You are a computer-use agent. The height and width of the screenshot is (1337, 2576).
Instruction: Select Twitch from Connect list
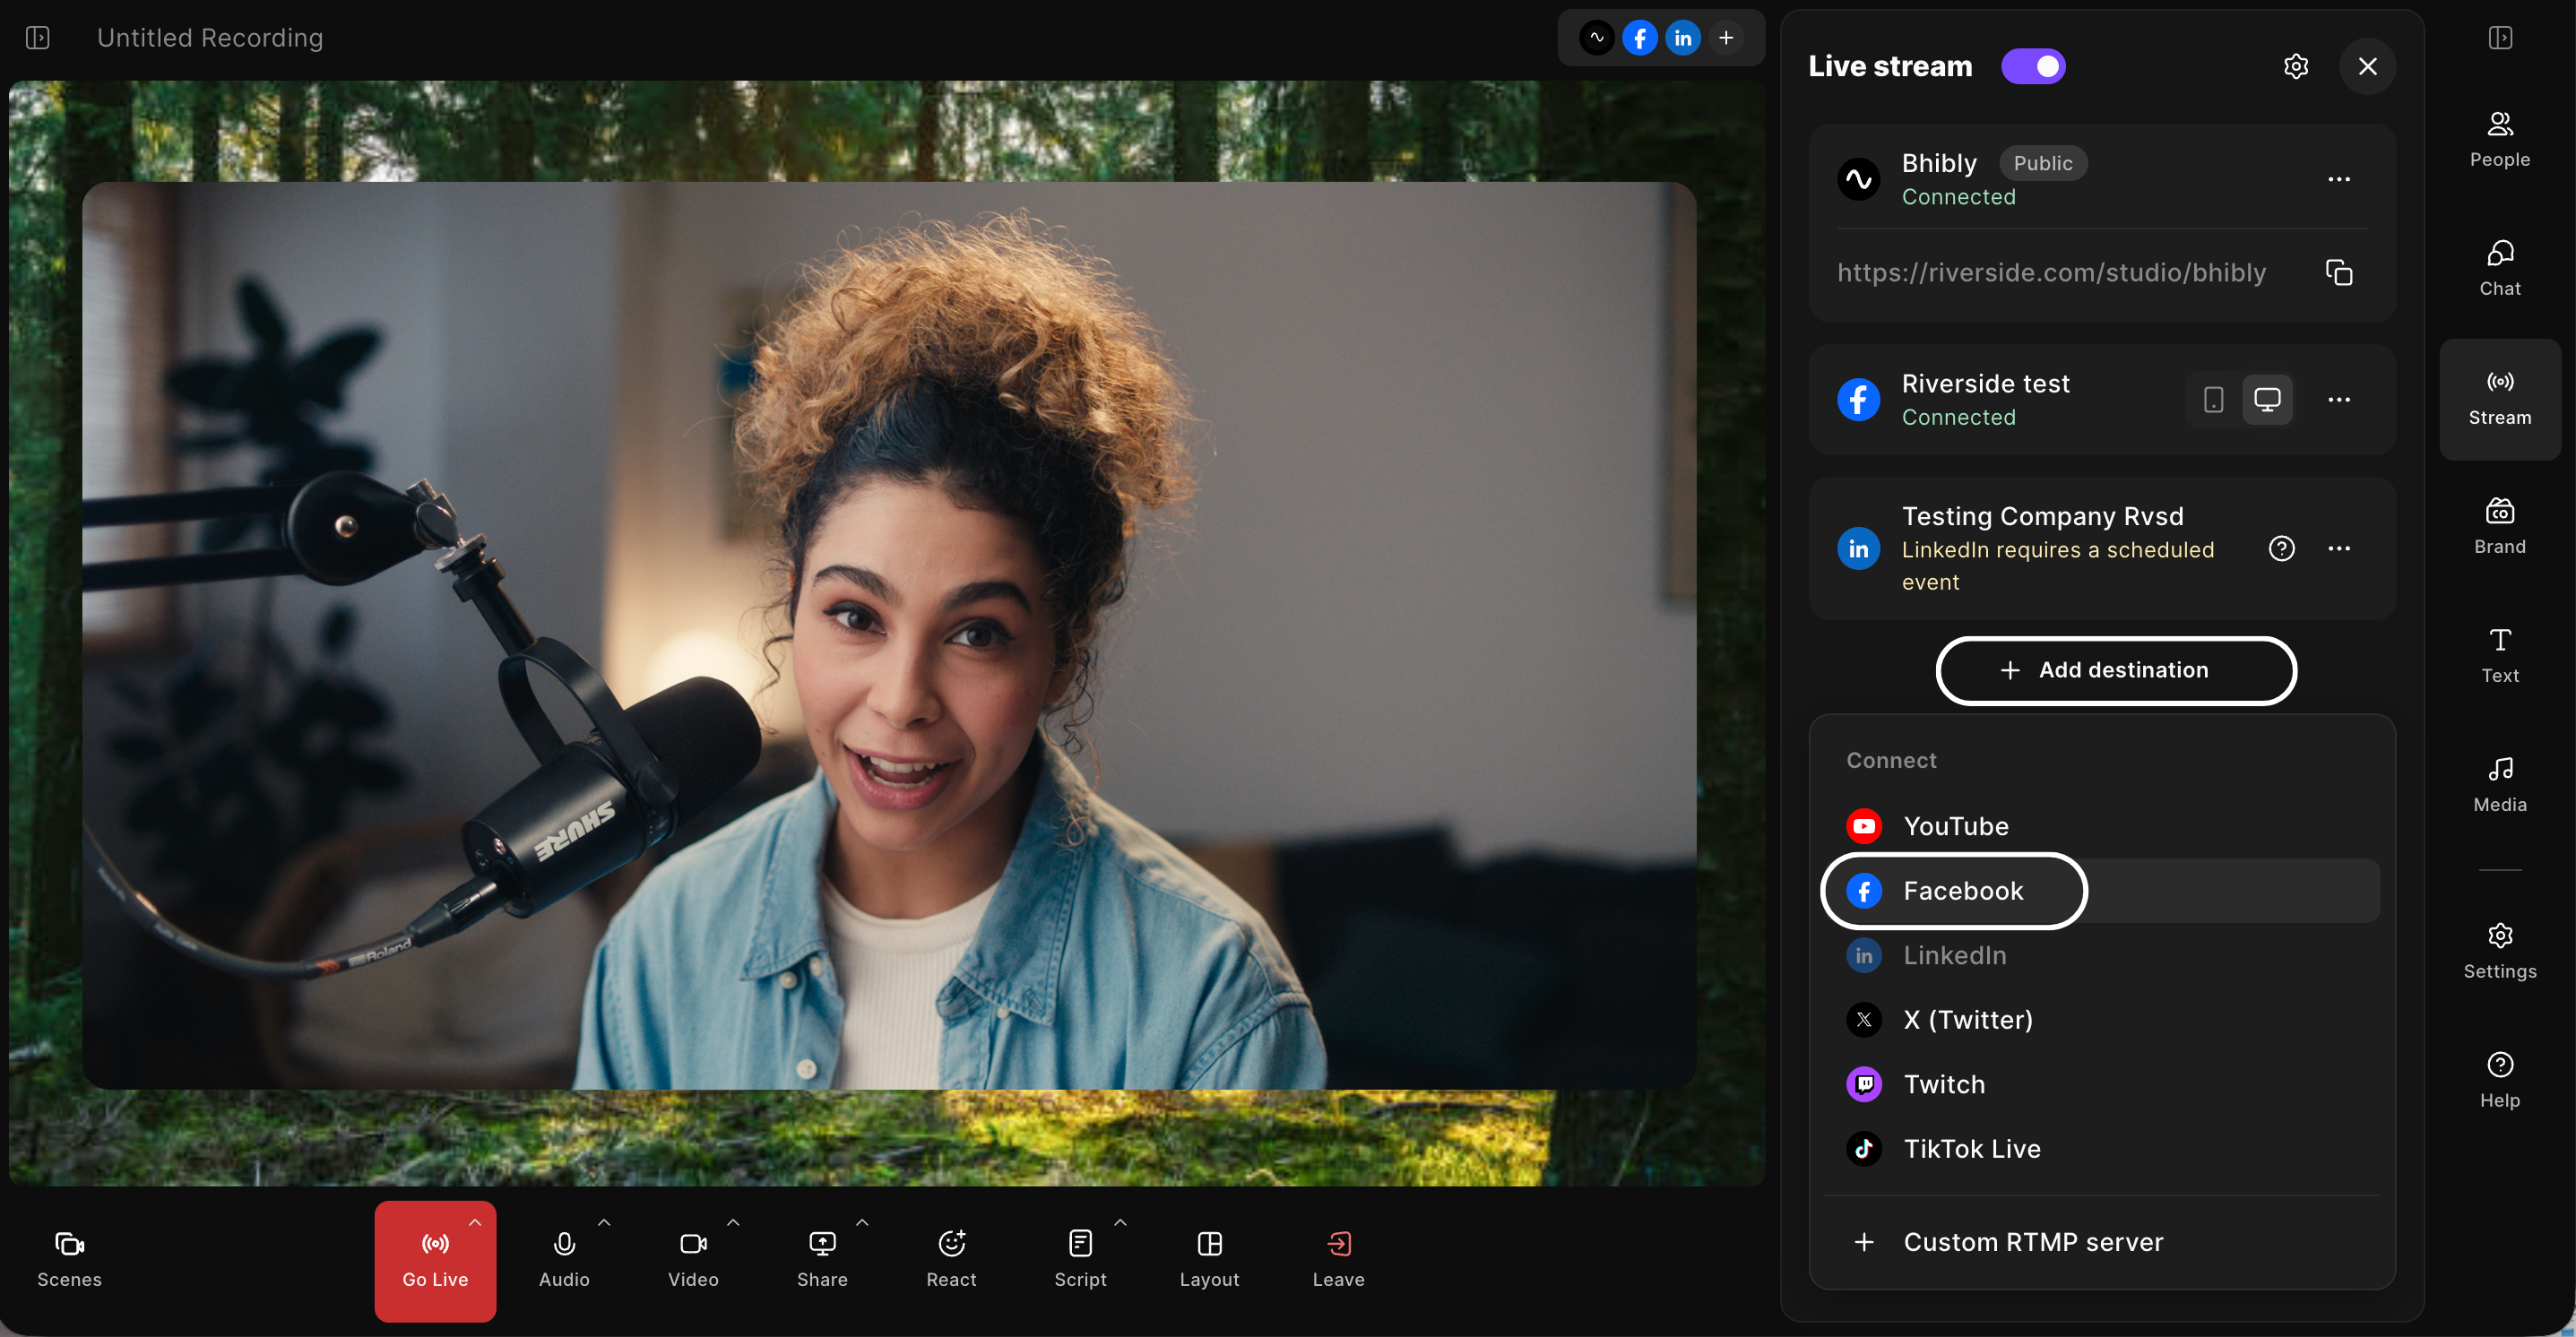2102,1084
